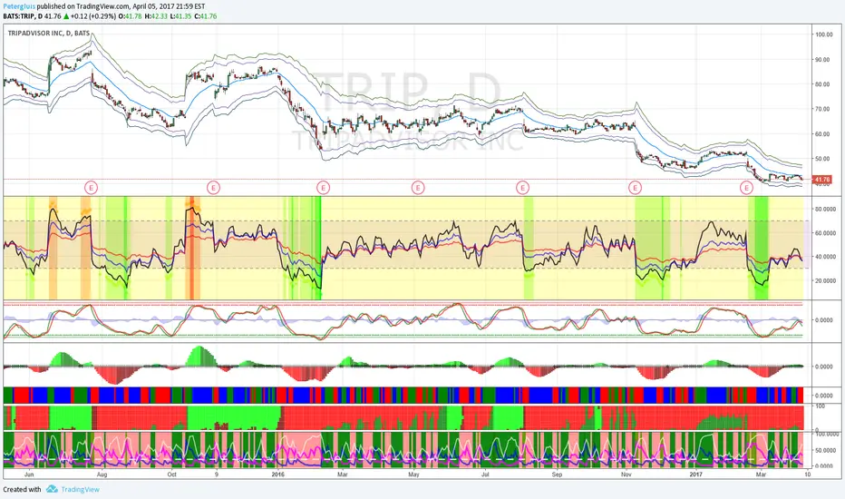This screenshot has height=499, width=845.
Task: Click the 60.00 price axis label
Action: pyautogui.click(x=822, y=133)
